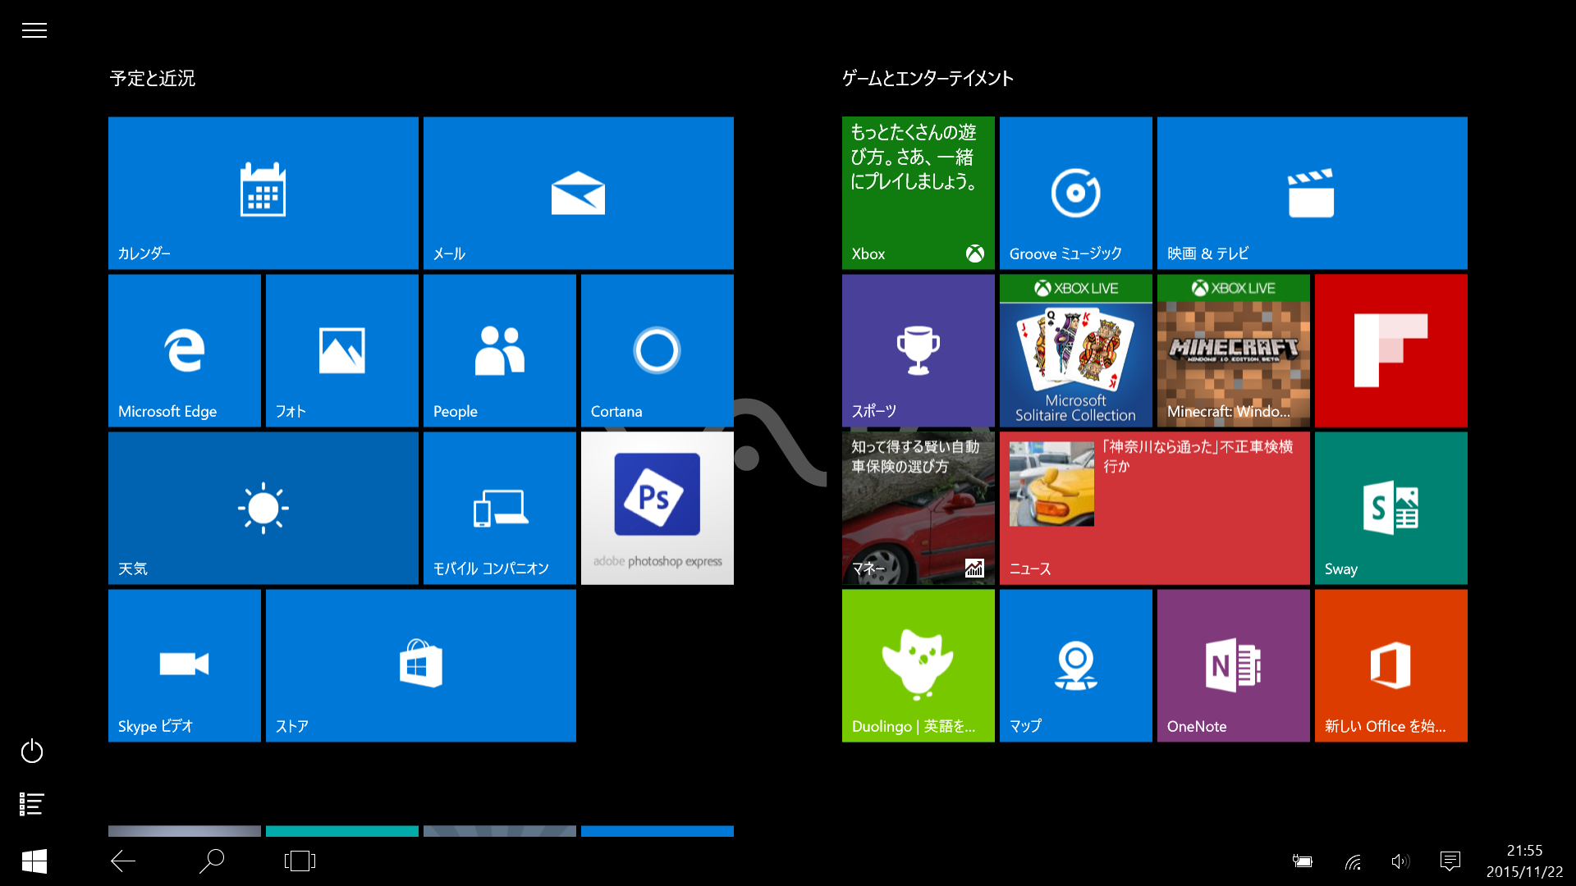Viewport: 1576px width, 886px height.
Task: Click the yellow car news thumbnail
Action: tap(1051, 483)
